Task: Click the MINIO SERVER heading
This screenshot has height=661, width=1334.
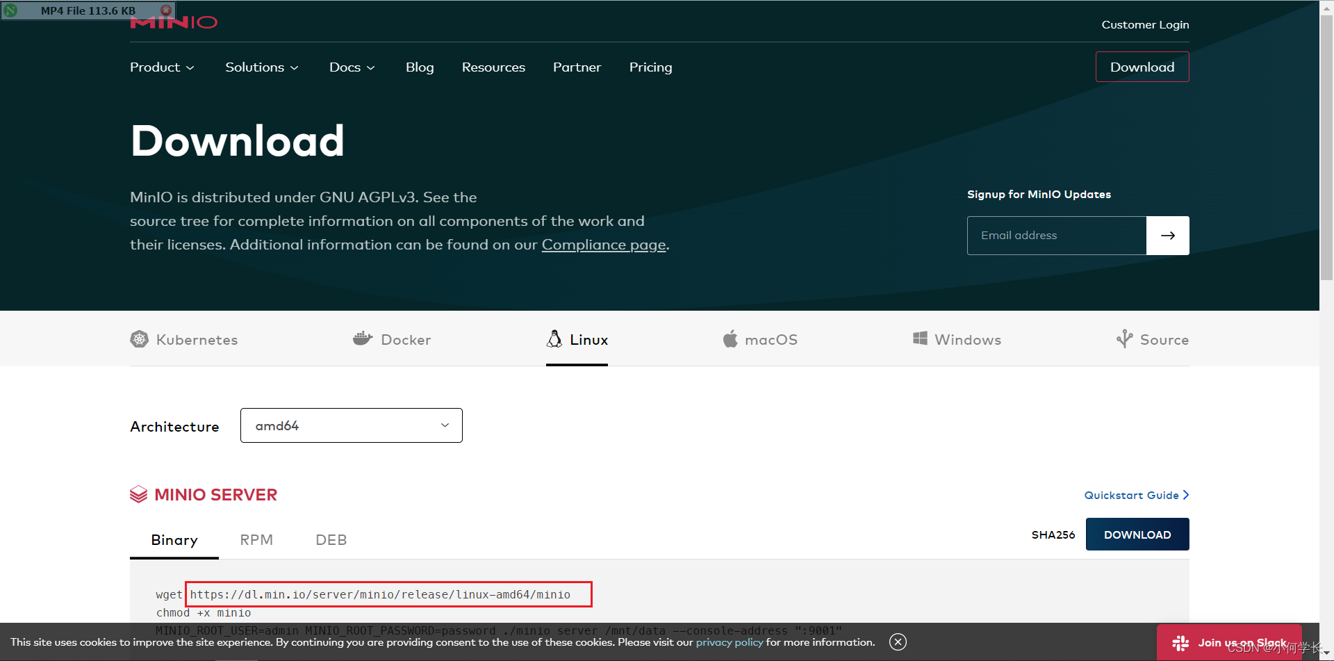Action: [215, 495]
